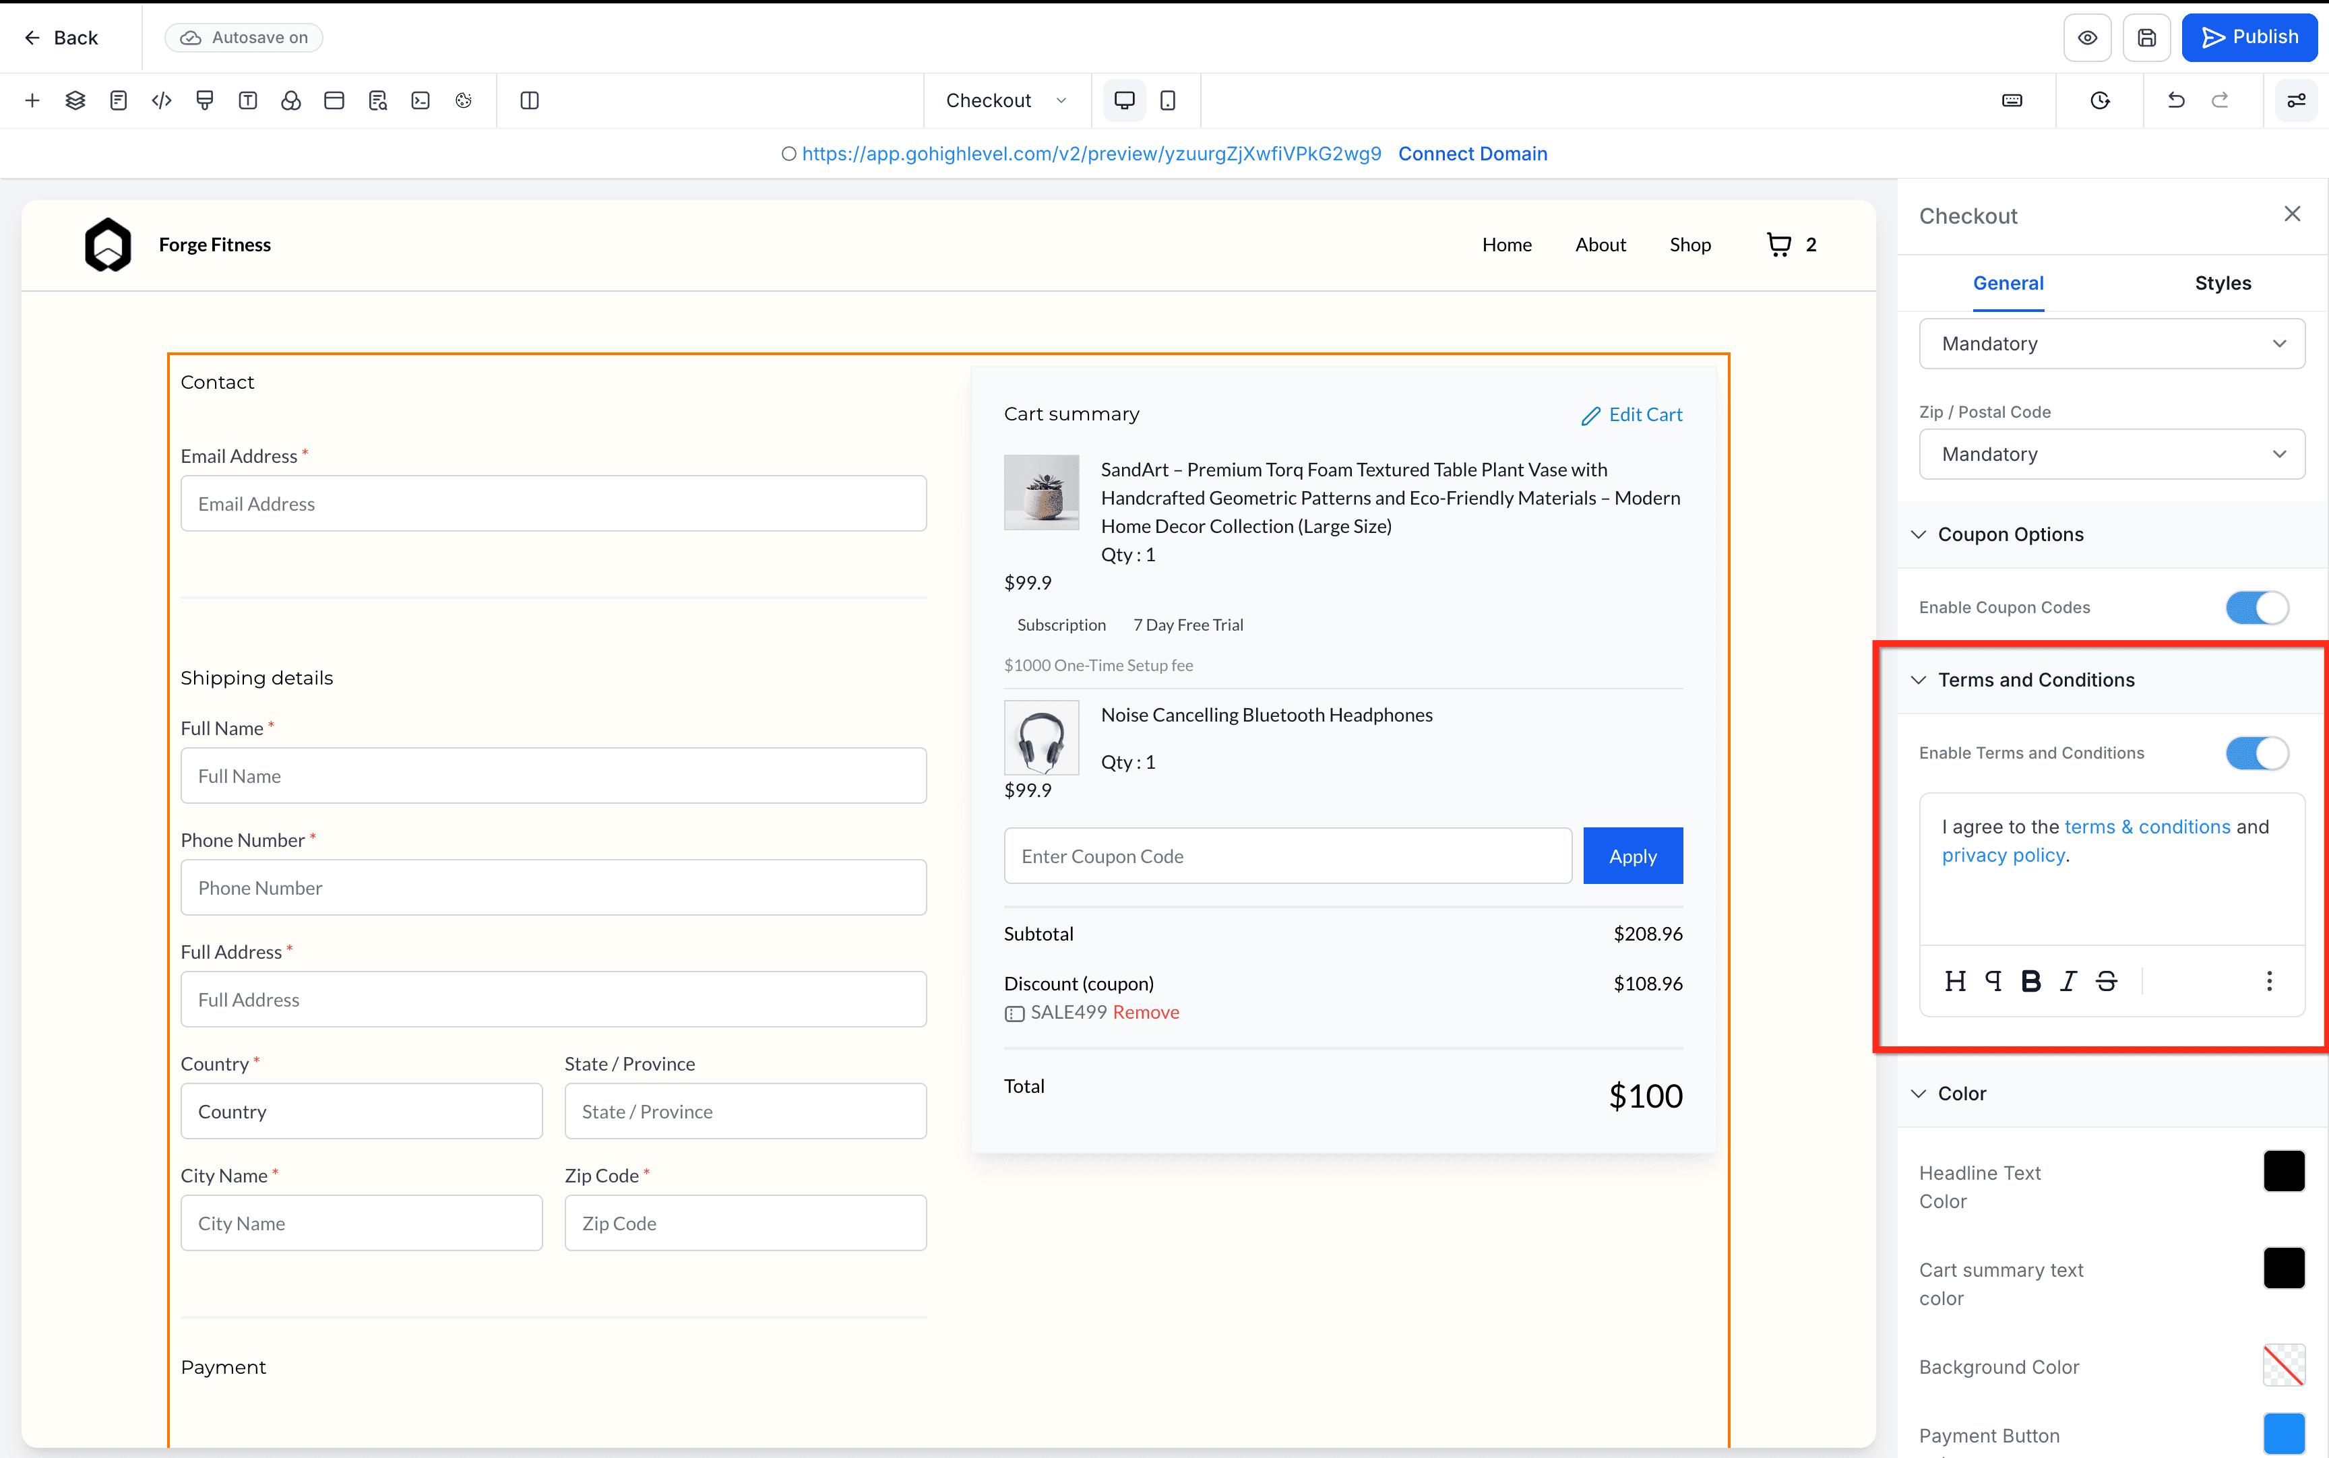
Task: Toggle the split column layout icon
Action: tap(530, 100)
